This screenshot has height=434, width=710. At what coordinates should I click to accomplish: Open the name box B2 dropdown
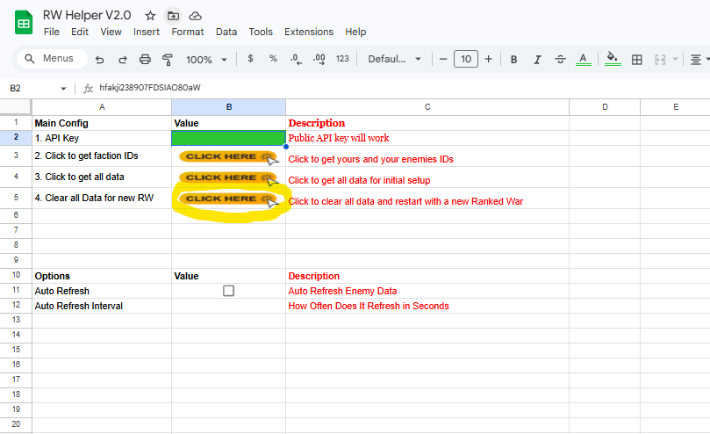click(x=63, y=89)
